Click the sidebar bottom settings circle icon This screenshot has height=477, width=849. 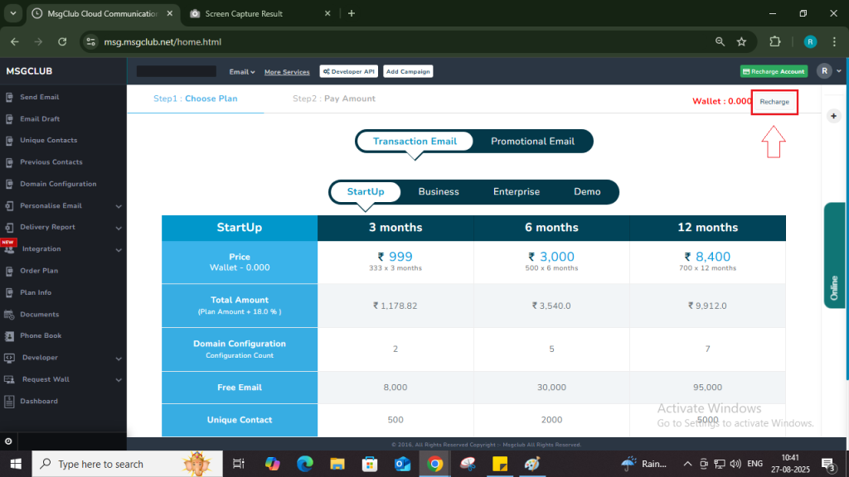point(8,441)
